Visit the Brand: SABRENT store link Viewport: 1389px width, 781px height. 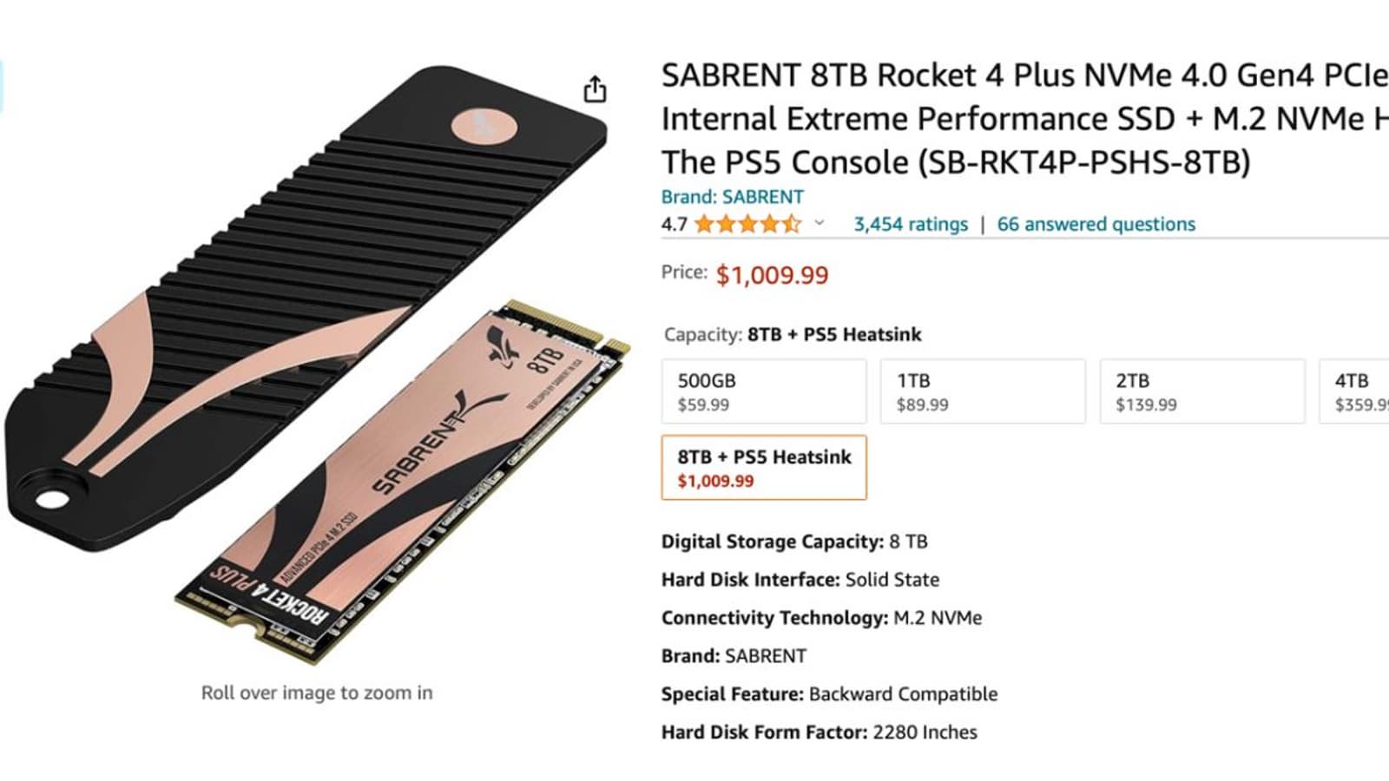coord(732,197)
